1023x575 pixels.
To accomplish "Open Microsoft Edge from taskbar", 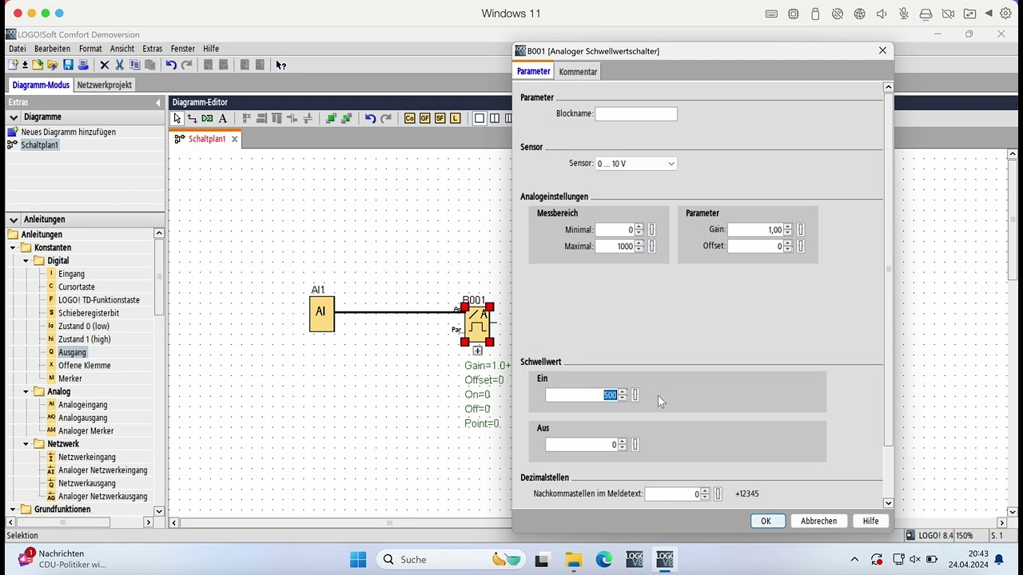I will 603,559.
